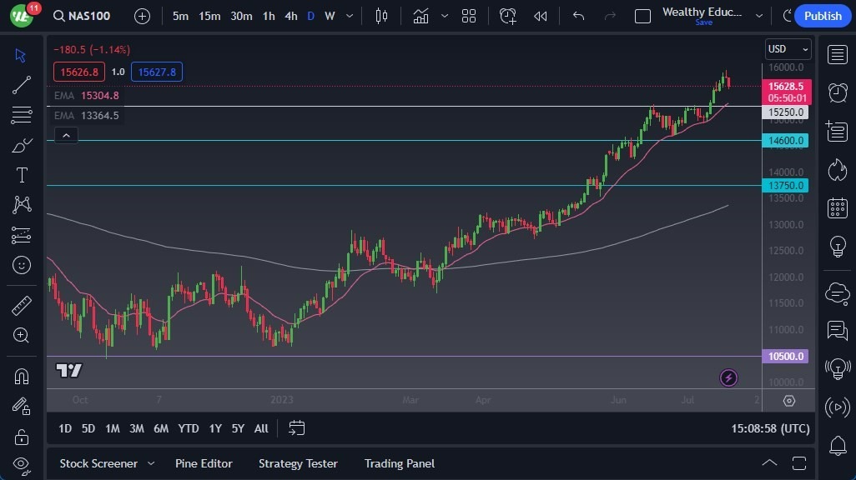Click the Save link under the layout name

pyautogui.click(x=702, y=23)
